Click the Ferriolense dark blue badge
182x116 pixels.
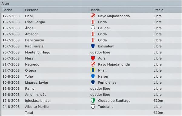point(93,82)
